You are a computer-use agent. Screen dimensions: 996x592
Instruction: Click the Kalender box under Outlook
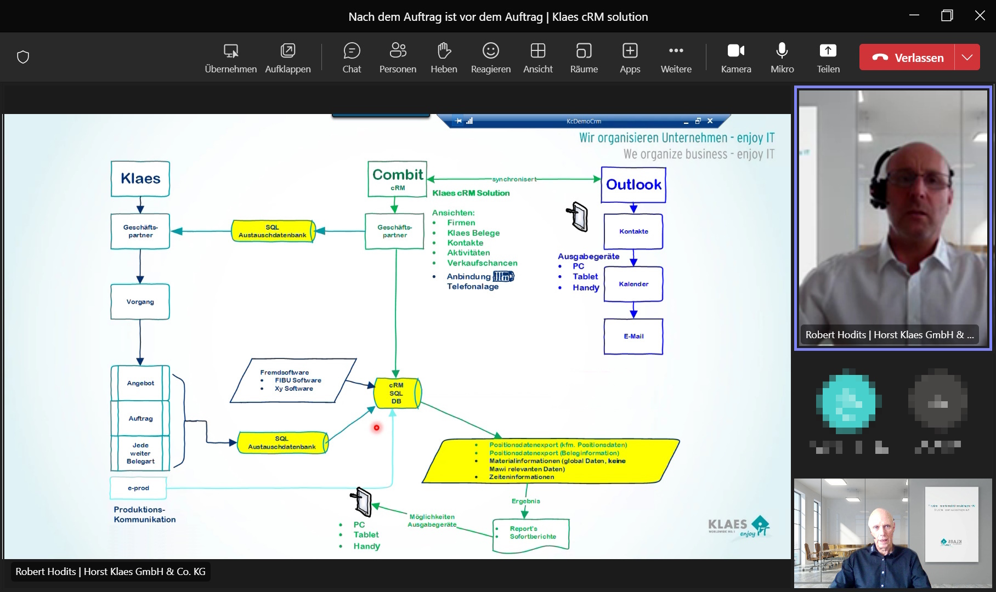pos(633,284)
